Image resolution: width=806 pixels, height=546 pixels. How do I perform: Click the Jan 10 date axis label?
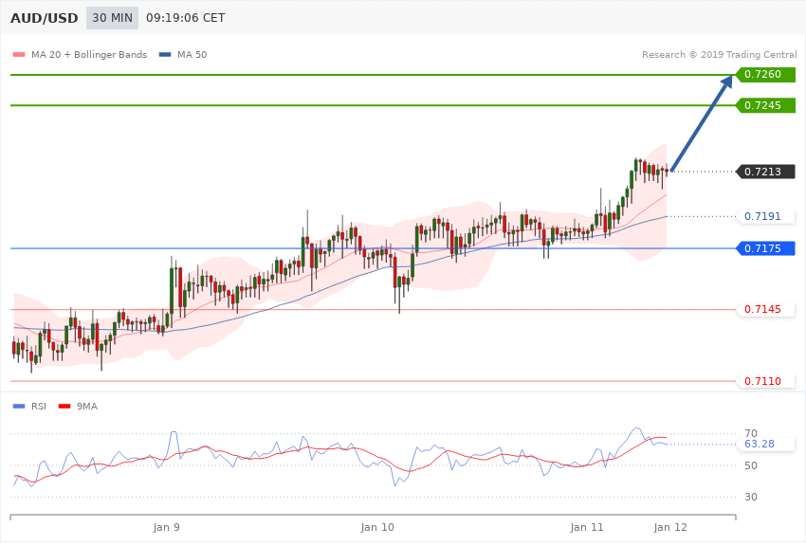click(x=377, y=527)
